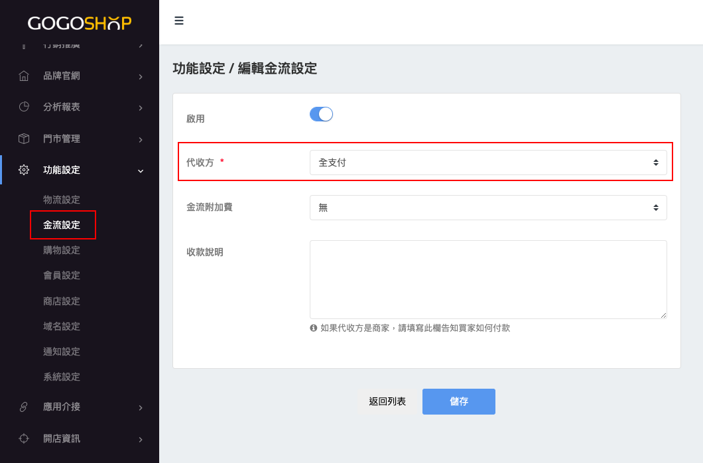Viewport: 703px width, 463px height.
Task: Click inside the 收款說明 text area
Action: coord(488,280)
